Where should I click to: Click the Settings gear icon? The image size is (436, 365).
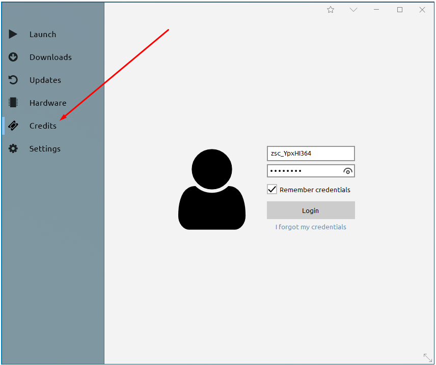[13, 148]
